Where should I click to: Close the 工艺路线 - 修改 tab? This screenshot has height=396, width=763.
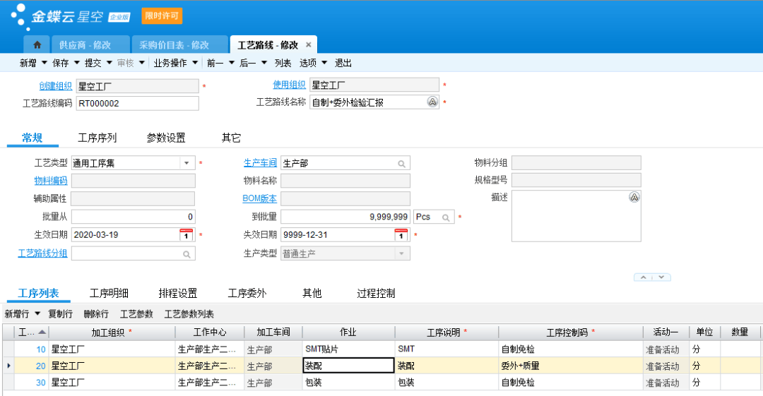[309, 44]
